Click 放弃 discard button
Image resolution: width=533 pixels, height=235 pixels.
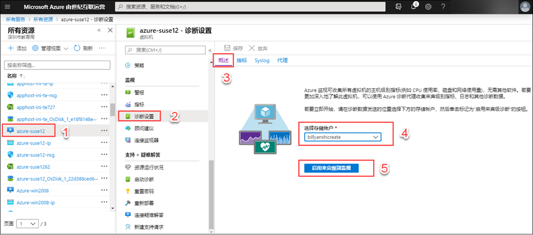pos(258,48)
